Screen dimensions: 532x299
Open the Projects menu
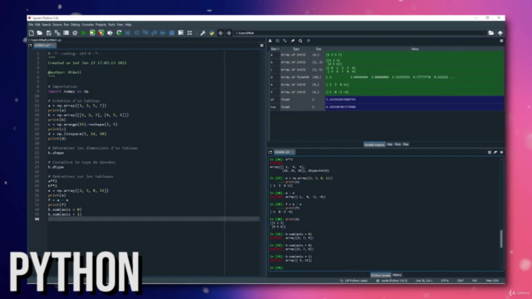pos(101,25)
